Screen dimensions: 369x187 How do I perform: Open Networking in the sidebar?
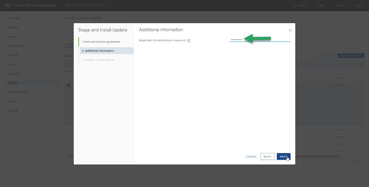point(15,46)
